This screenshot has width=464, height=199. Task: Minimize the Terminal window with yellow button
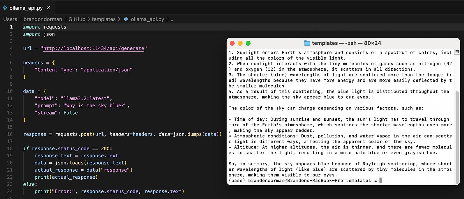tap(240, 43)
